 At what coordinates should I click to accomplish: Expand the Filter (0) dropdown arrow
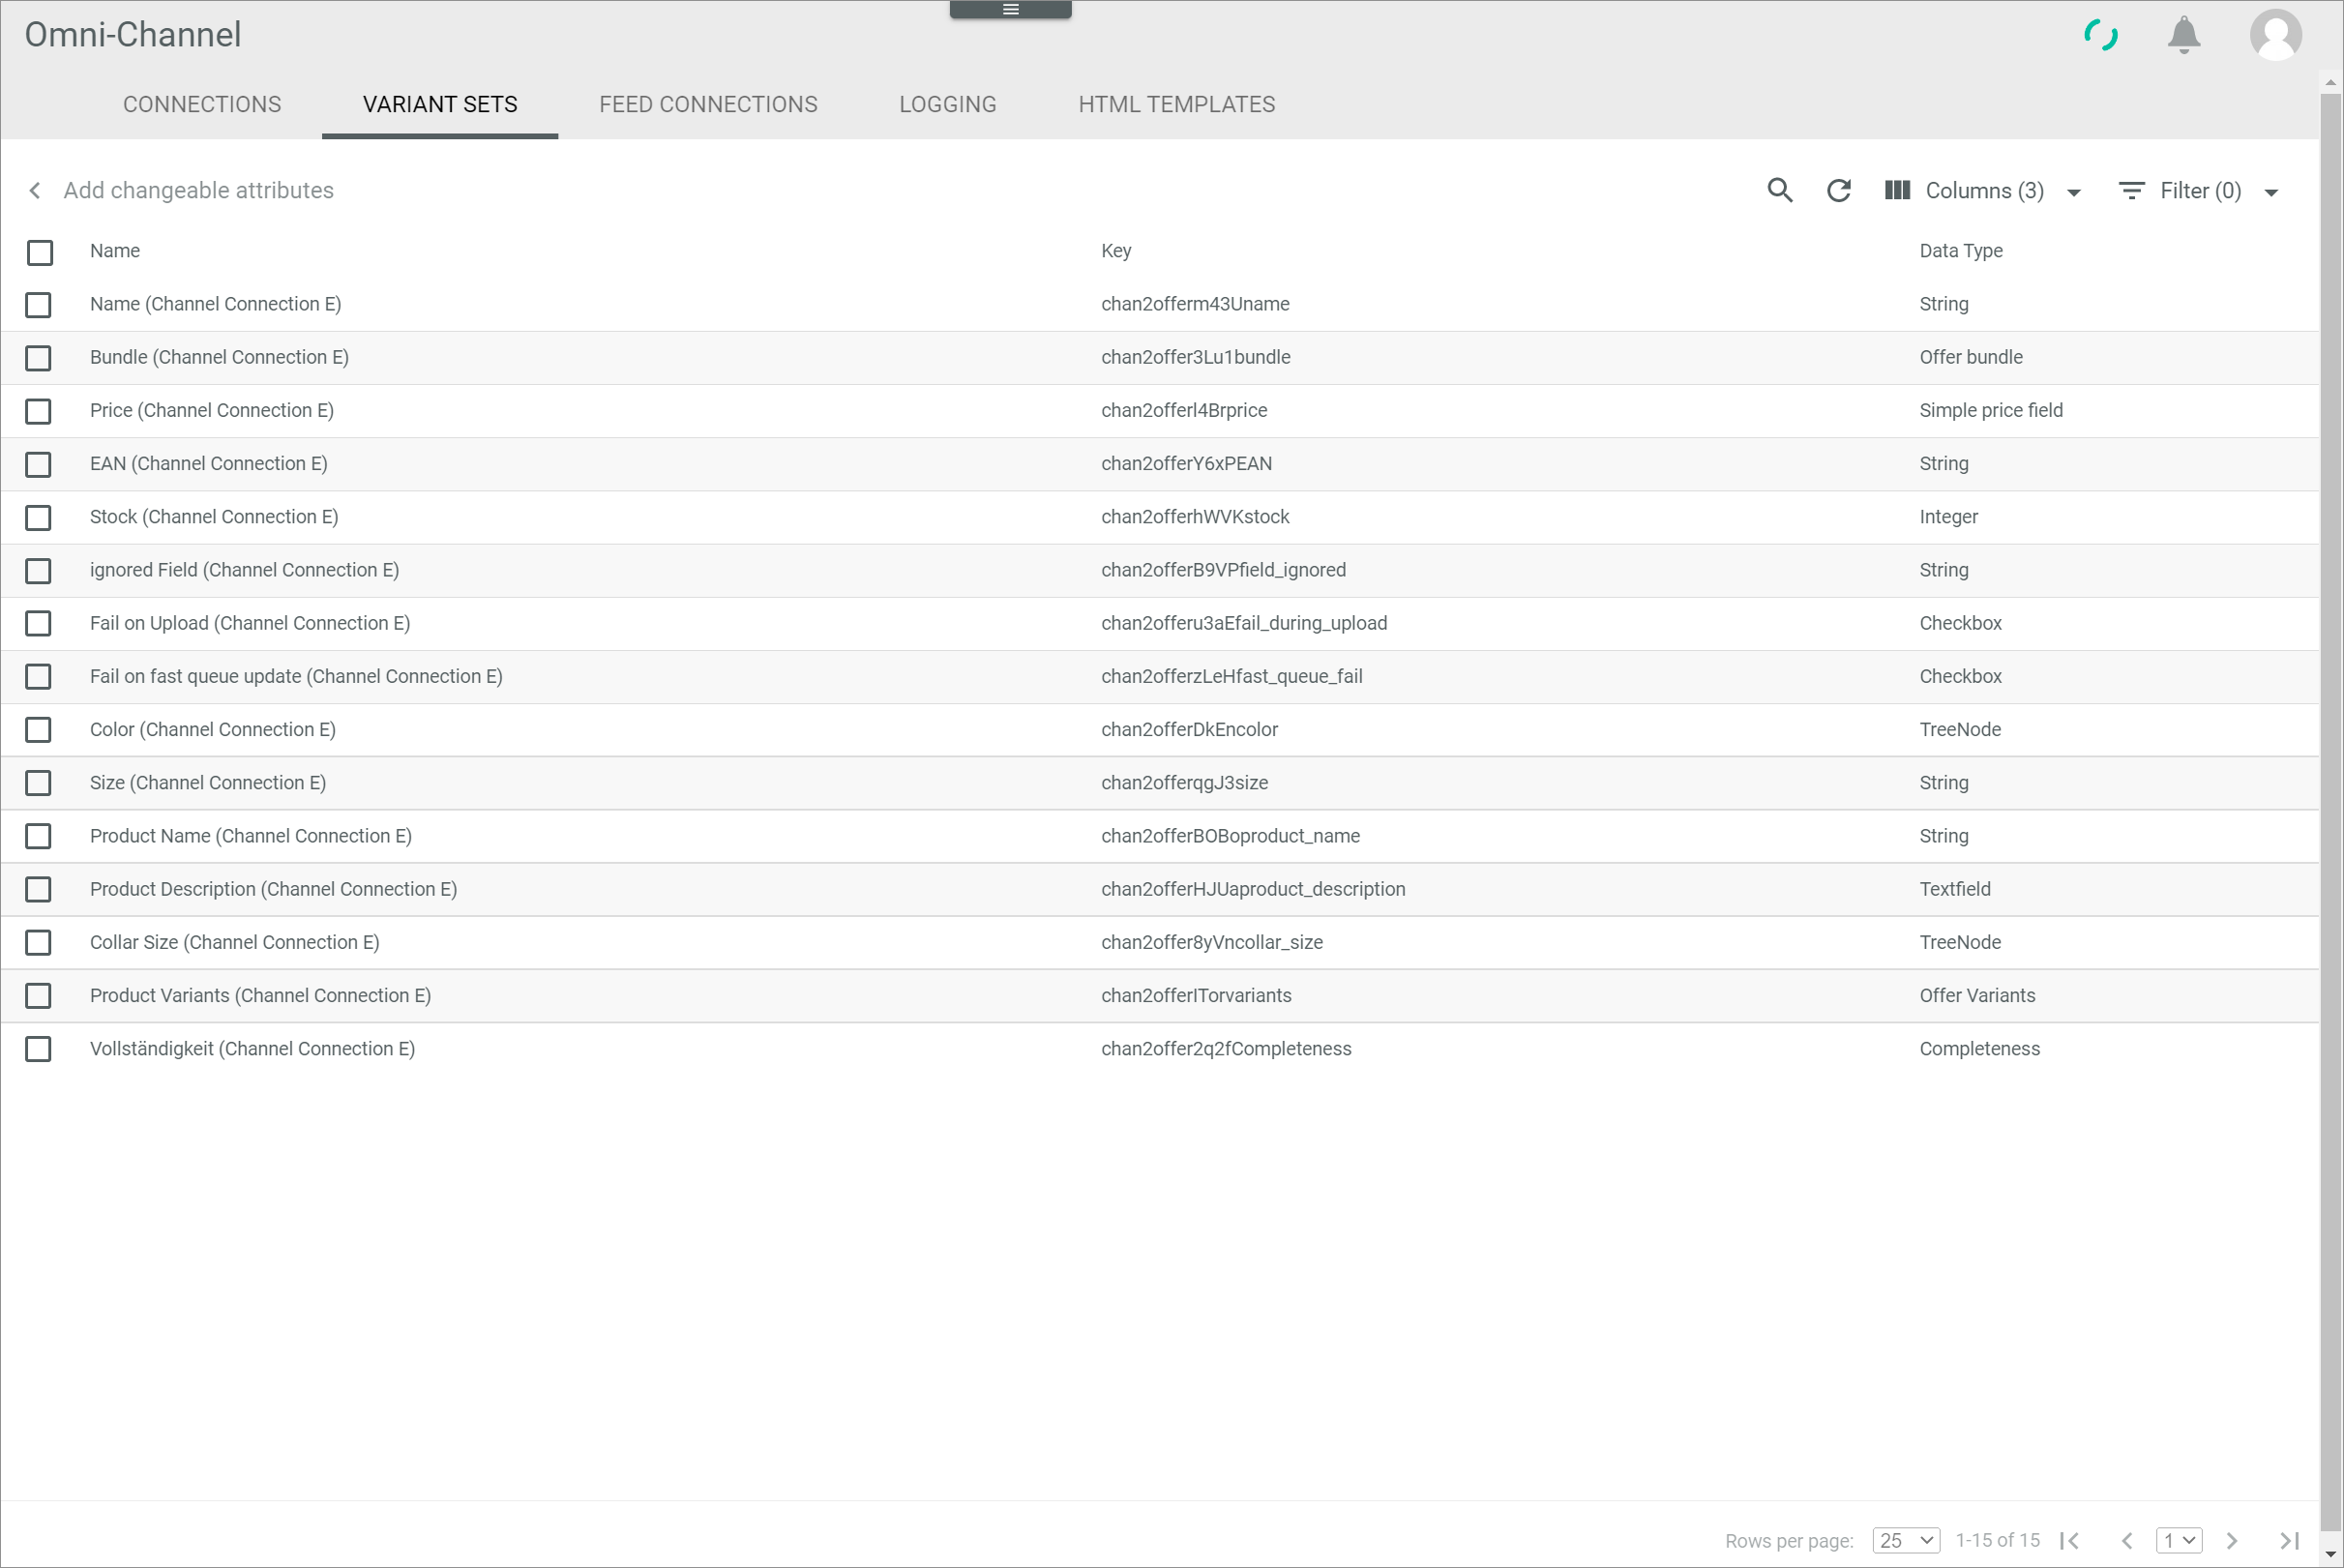click(x=2271, y=192)
